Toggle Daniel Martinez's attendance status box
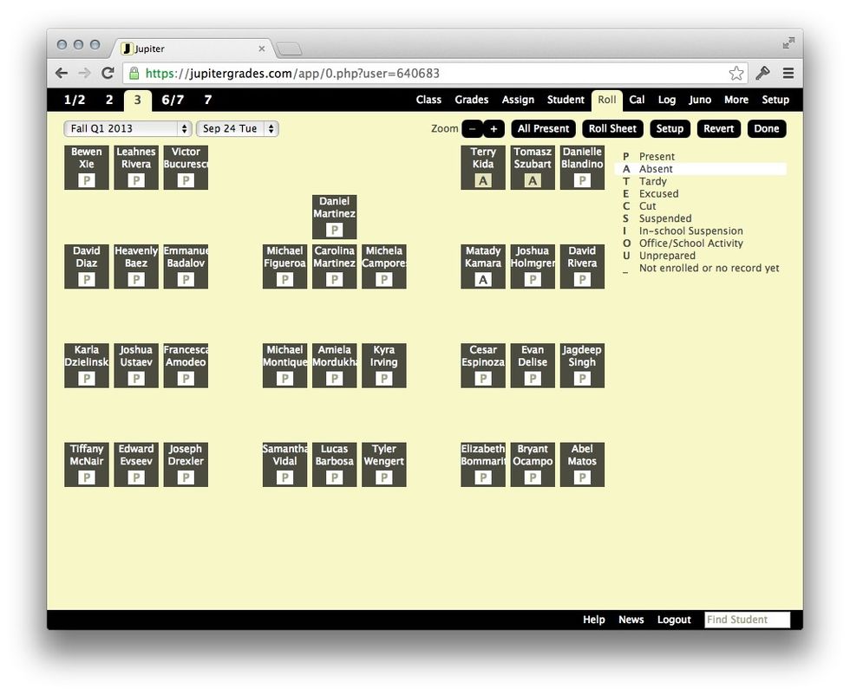 coord(334,230)
